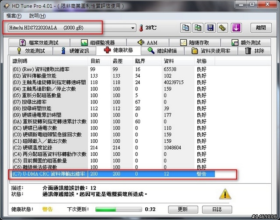This screenshot has height=220, width=280.
Task: Click the 28℃ temperature reading
Action: [151, 28]
